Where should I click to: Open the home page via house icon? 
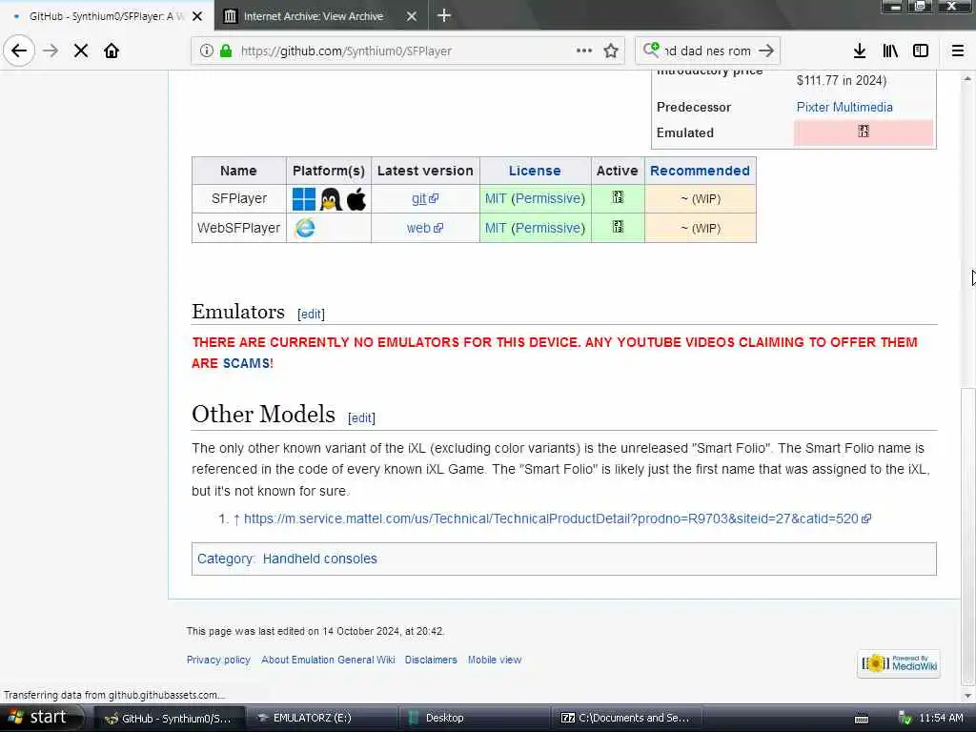point(112,51)
